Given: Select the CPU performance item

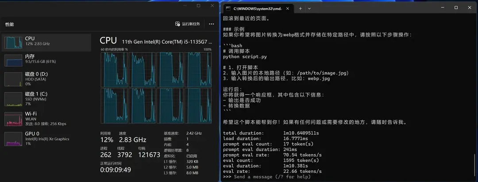Looking at the screenshot, I should (x=46, y=42).
